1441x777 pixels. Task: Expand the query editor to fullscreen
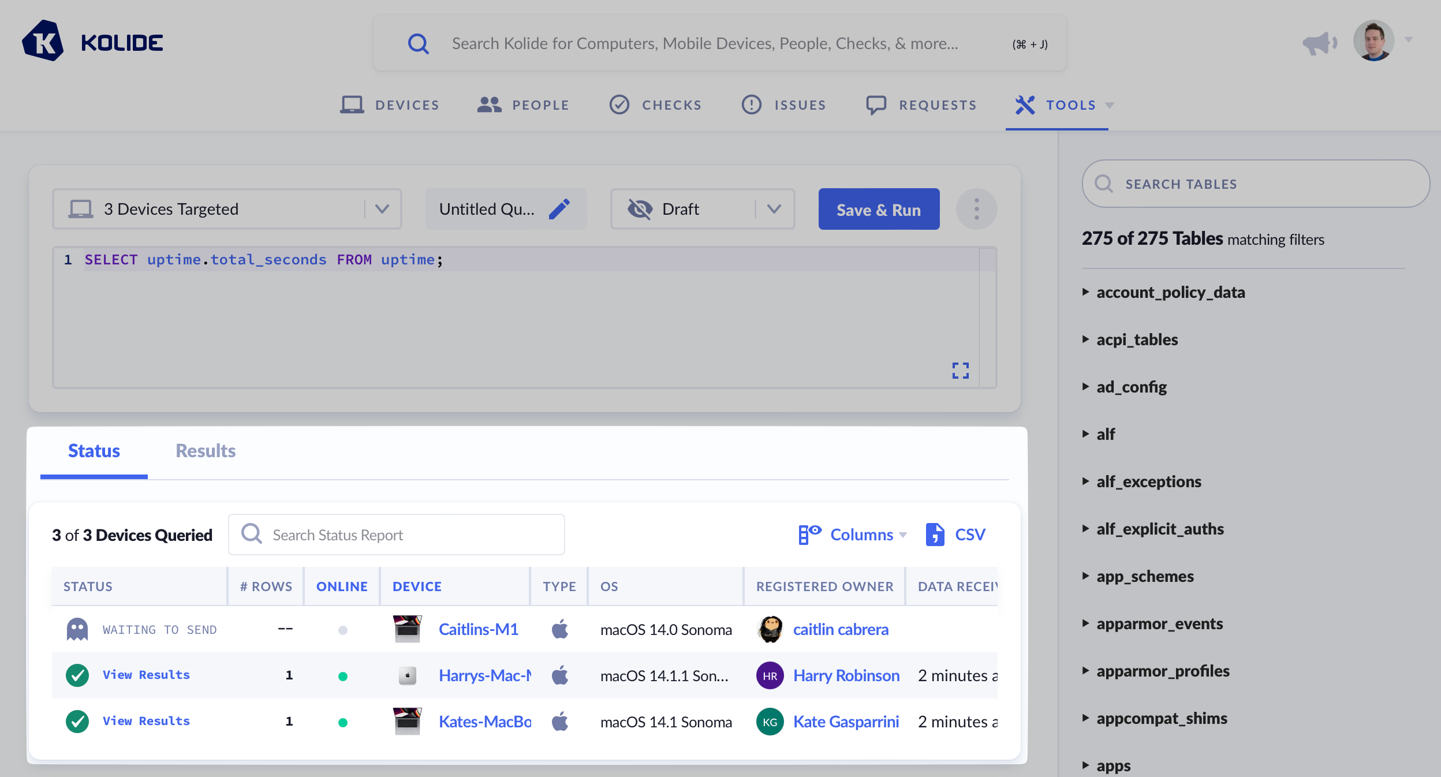(960, 370)
